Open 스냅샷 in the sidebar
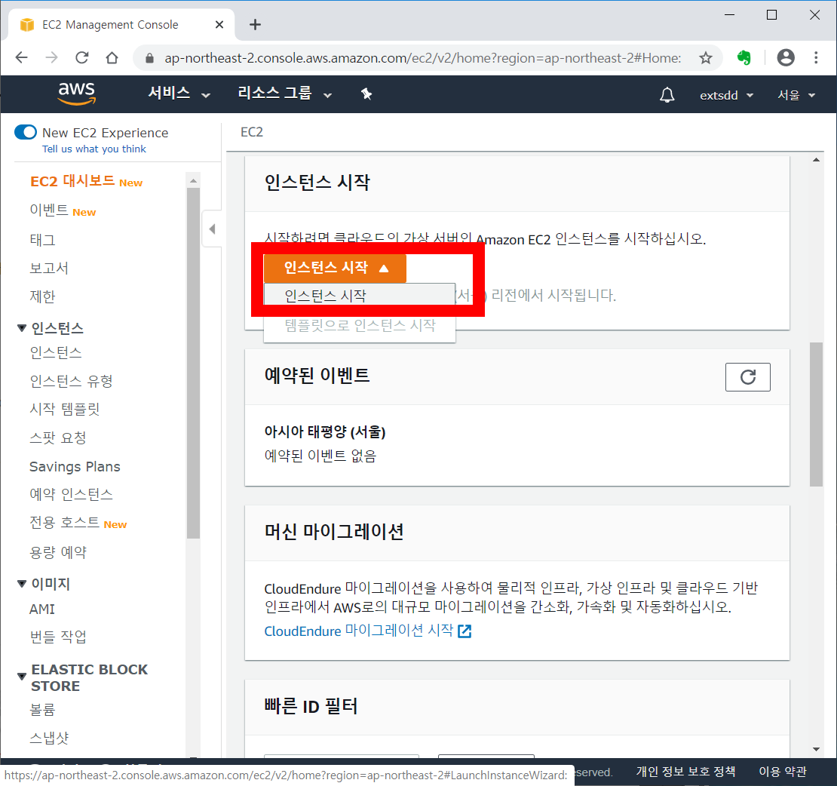This screenshot has height=786, width=837. [x=49, y=738]
